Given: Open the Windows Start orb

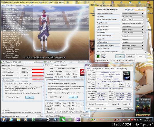Looking at the screenshot, I should click(x=4, y=120).
